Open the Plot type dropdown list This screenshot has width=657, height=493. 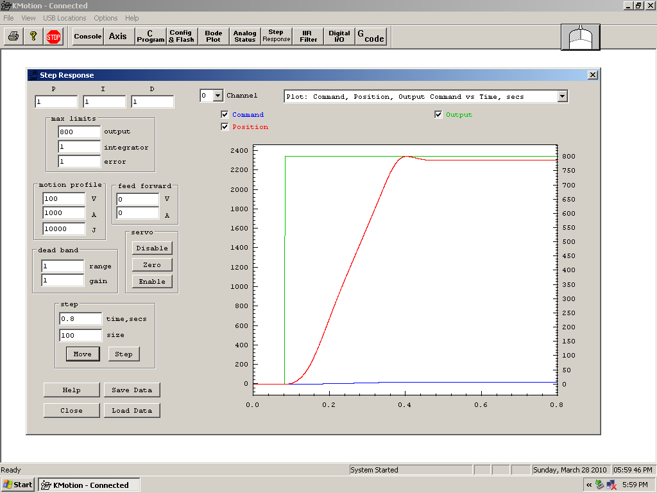point(562,96)
